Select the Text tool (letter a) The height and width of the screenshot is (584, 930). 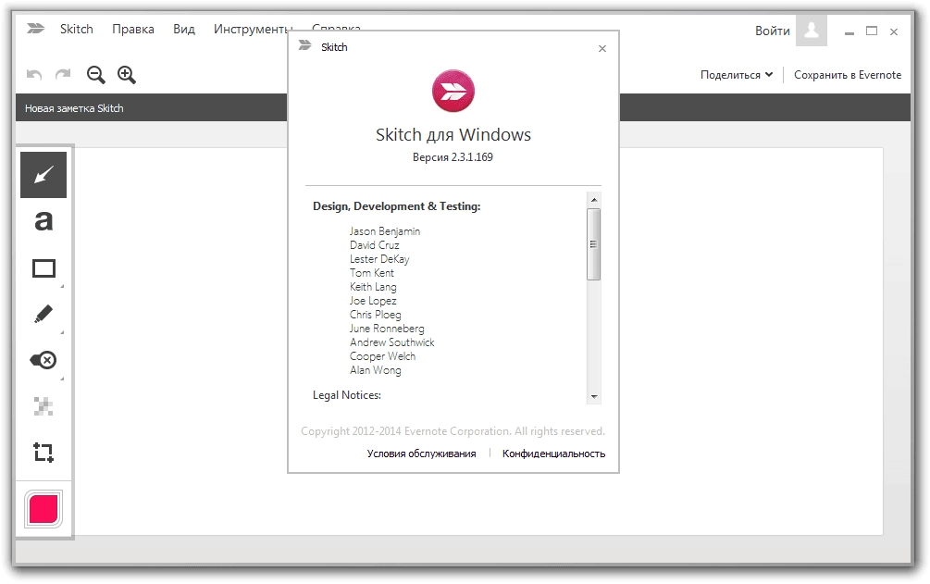(x=43, y=221)
